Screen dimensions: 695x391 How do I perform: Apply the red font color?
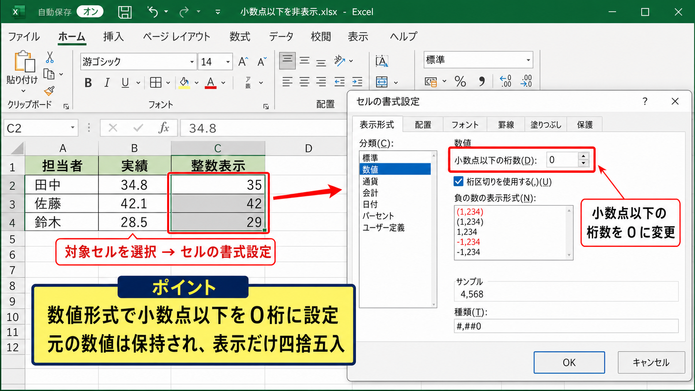click(x=211, y=83)
